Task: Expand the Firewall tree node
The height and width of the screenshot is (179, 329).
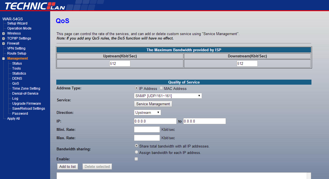Action: 3,44
